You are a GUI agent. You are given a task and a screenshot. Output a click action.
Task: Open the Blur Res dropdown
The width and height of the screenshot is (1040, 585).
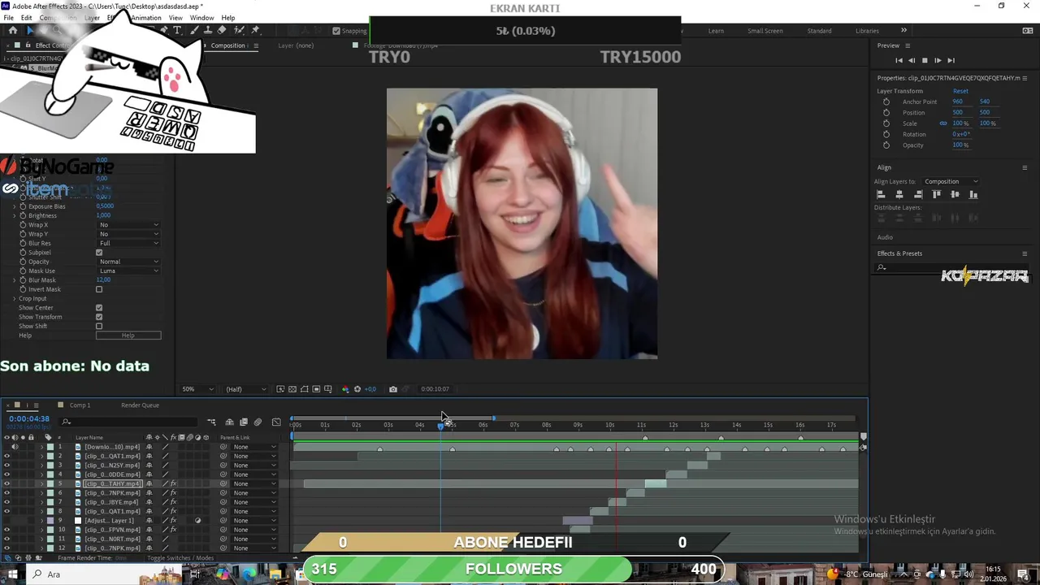coord(128,243)
